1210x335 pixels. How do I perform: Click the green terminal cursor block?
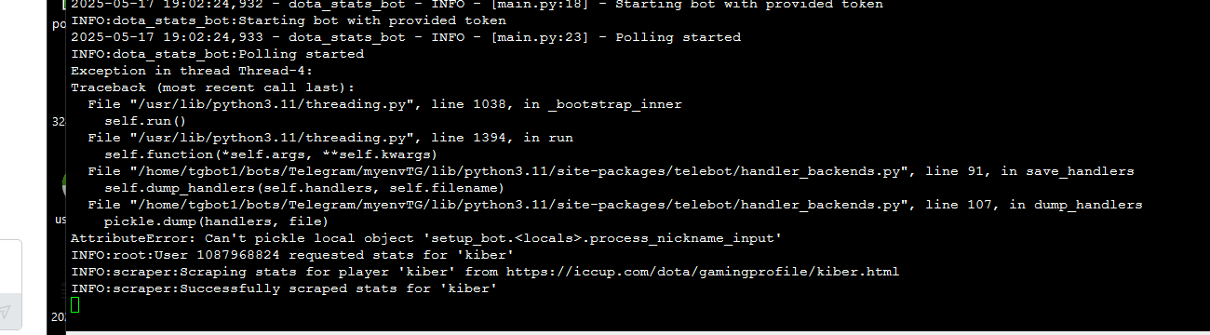click(x=75, y=305)
